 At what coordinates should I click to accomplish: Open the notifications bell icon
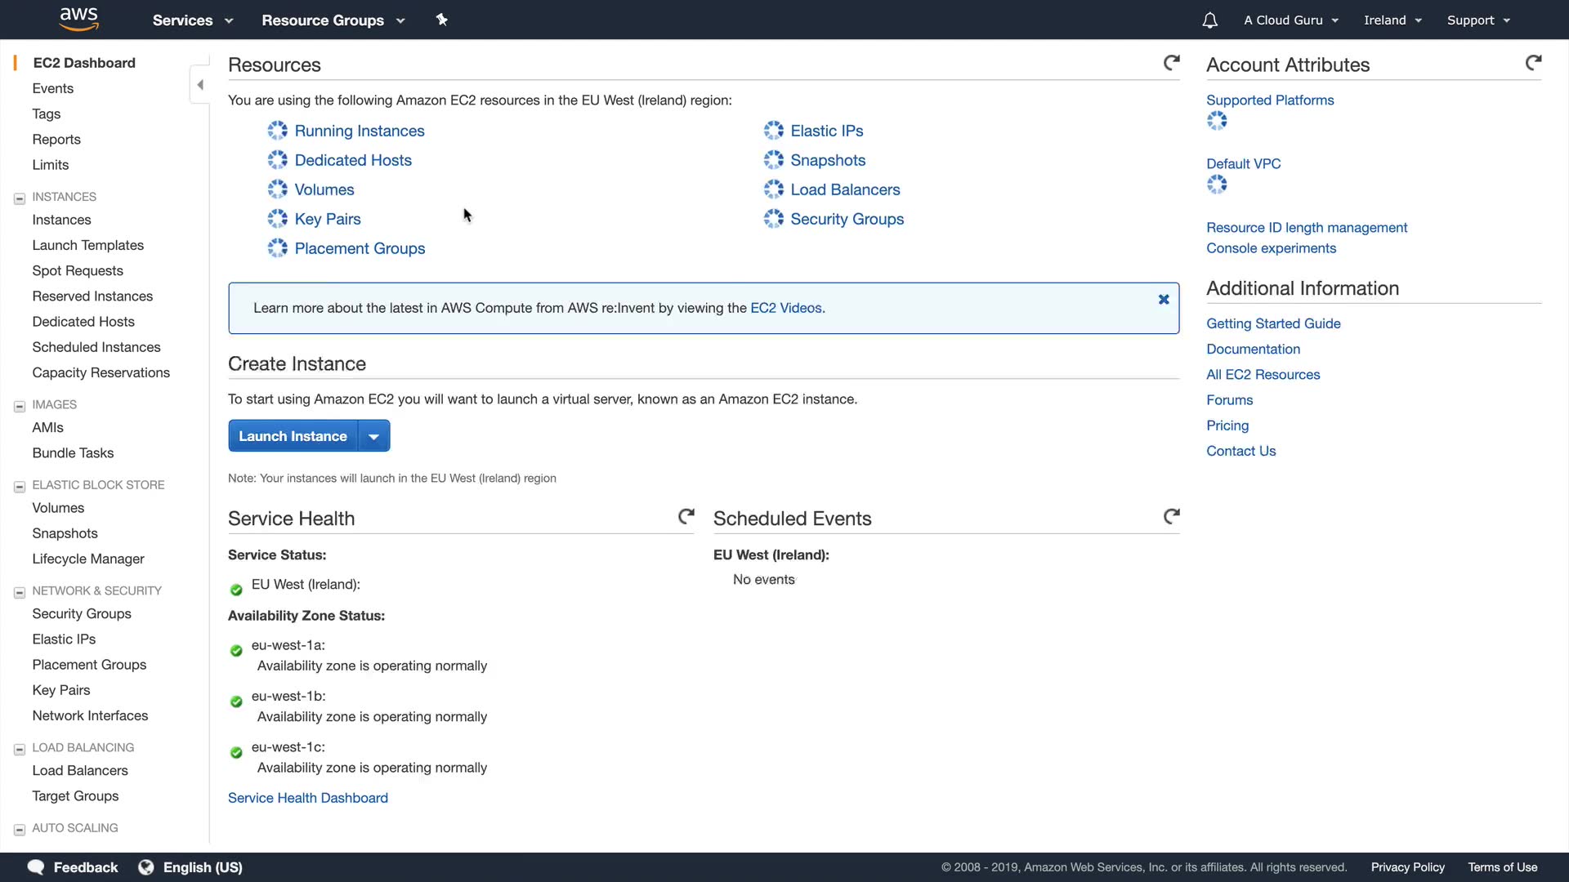tap(1209, 20)
